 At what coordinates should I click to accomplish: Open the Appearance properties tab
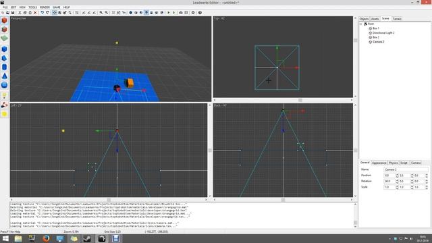[x=379, y=163]
